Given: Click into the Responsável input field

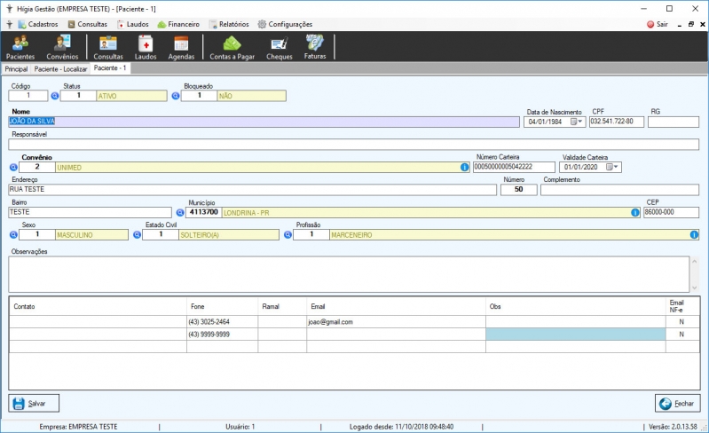Looking at the screenshot, I should click(x=353, y=145).
